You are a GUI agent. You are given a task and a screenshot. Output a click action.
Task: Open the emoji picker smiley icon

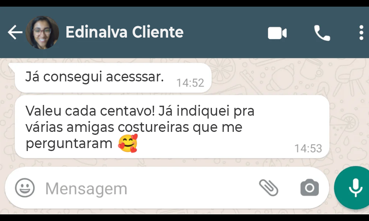click(25, 187)
